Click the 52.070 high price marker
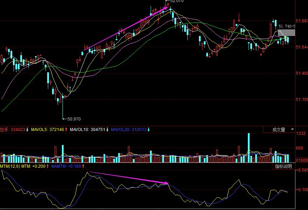Screen dimensions: 308x210 176,1
